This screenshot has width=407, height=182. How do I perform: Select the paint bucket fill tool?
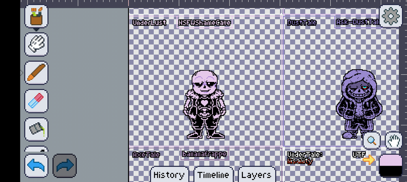pyautogui.click(x=36, y=129)
